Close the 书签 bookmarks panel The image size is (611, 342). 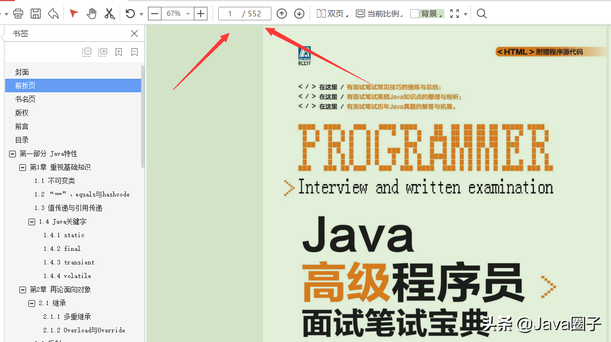(134, 33)
